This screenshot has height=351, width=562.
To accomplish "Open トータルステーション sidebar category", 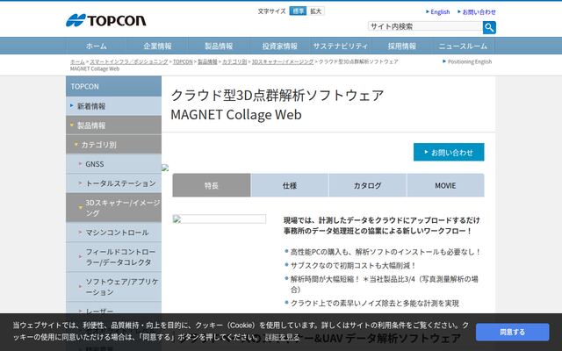I will [113, 183].
